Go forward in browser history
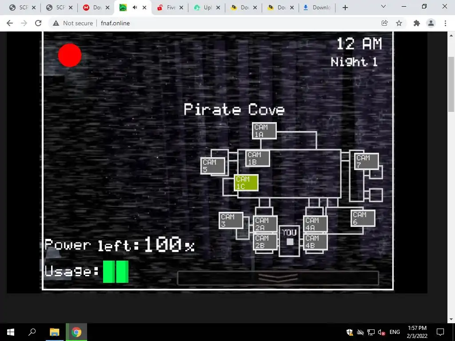 click(24, 23)
